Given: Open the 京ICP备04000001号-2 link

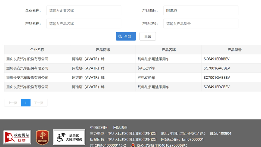Looking at the screenshot, I should (x=108, y=145).
